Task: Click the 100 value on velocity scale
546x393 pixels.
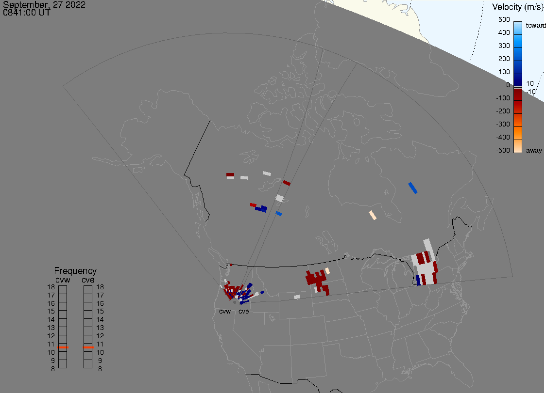Action: pos(504,72)
